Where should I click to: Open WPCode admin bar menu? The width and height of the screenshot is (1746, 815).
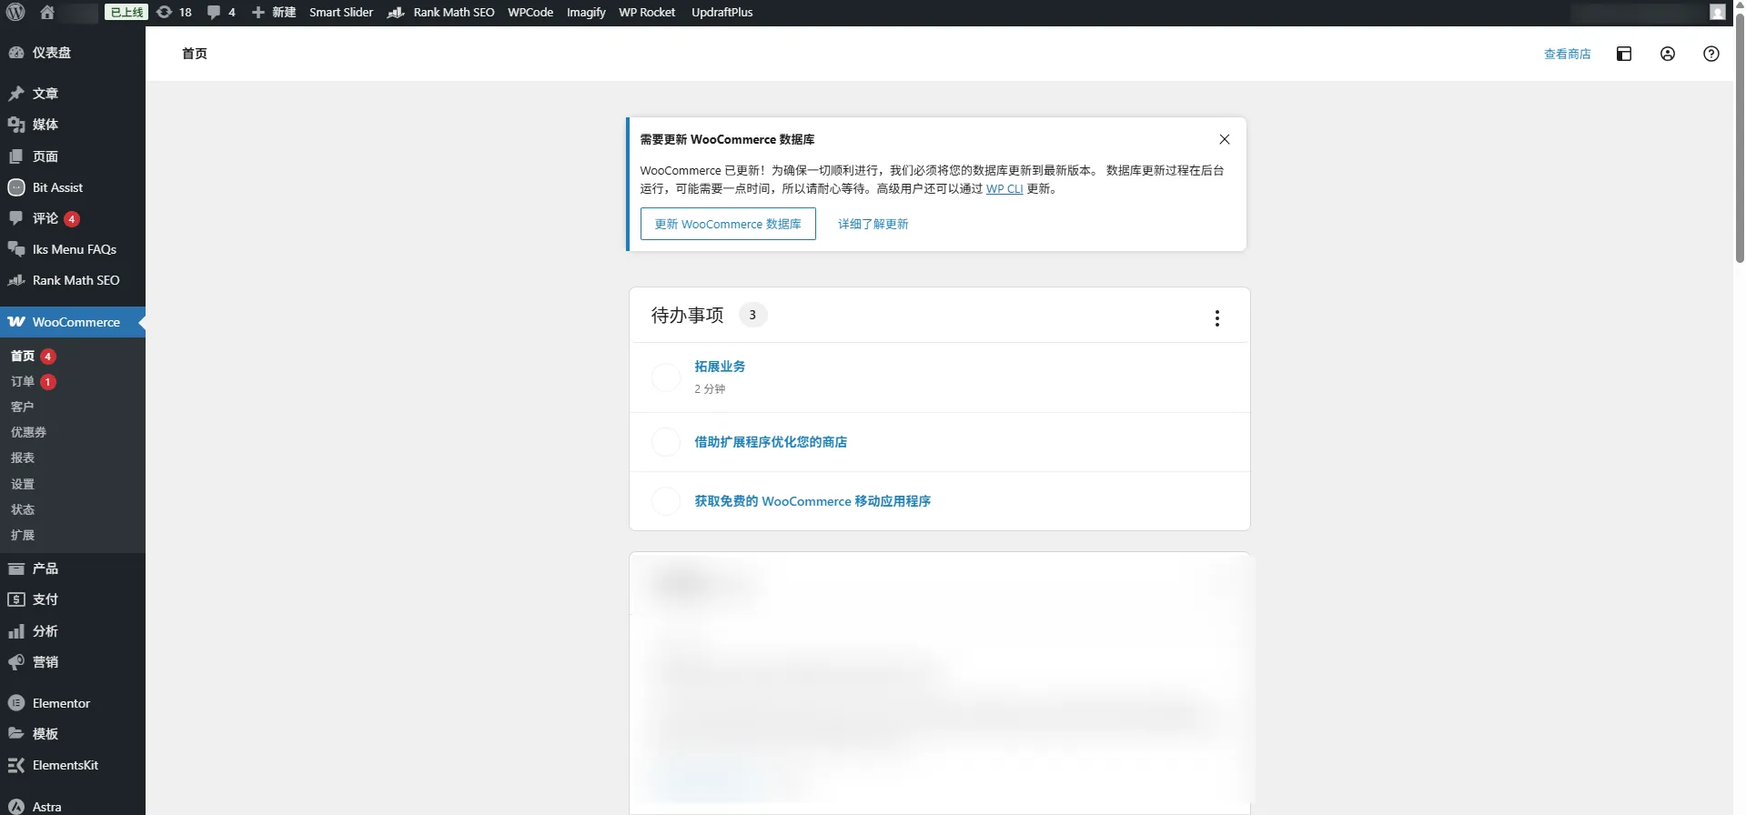pos(530,13)
